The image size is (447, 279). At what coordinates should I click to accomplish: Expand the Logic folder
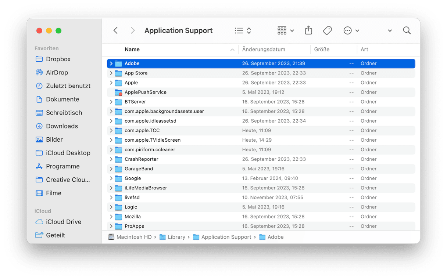pos(111,207)
